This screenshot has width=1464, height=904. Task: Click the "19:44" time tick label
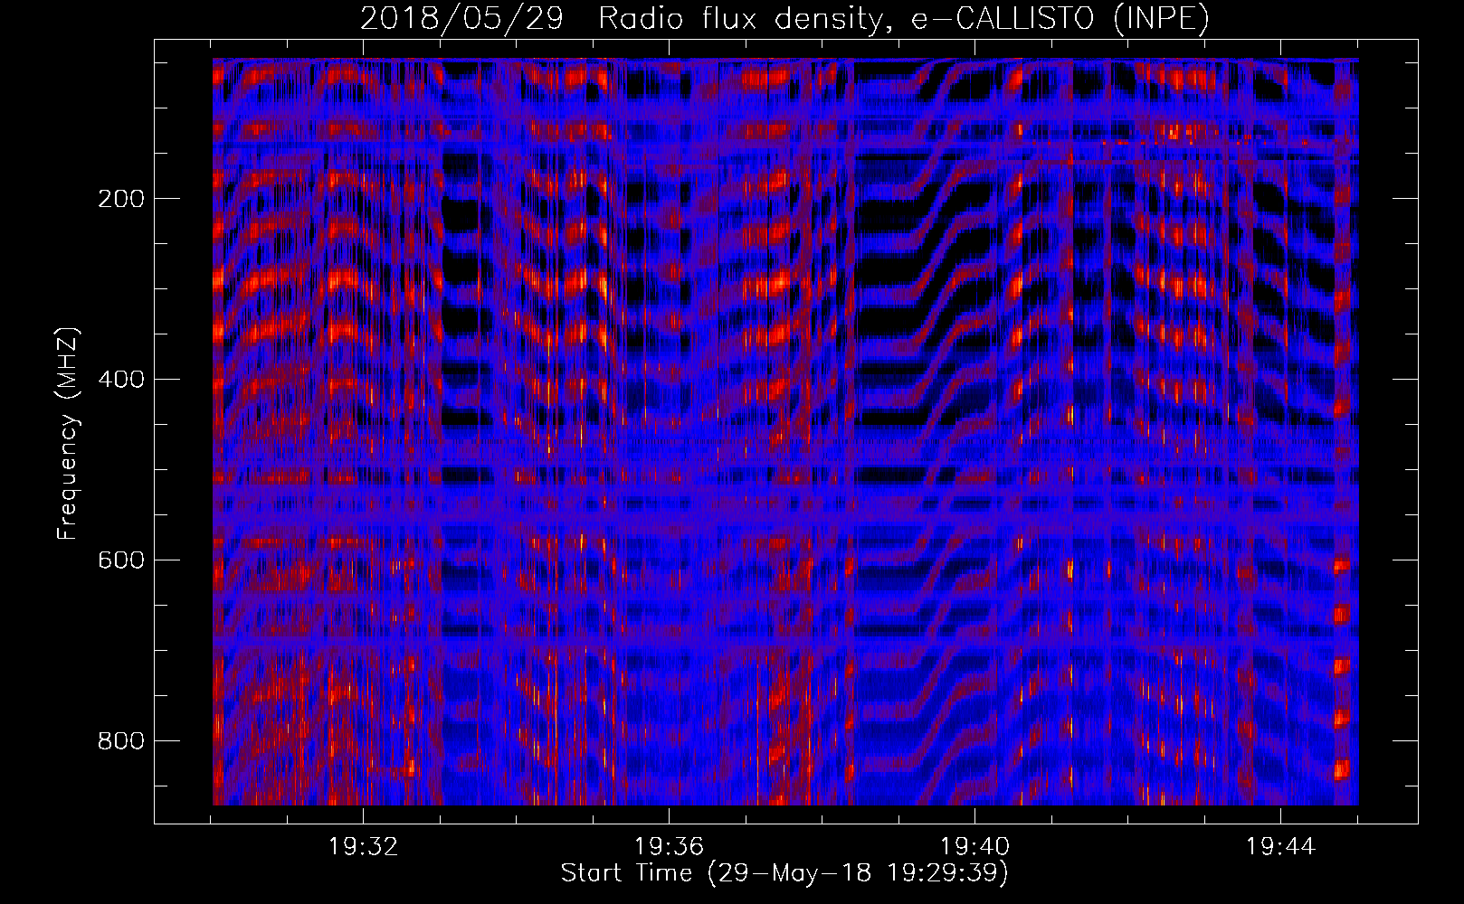pyautogui.click(x=1280, y=847)
